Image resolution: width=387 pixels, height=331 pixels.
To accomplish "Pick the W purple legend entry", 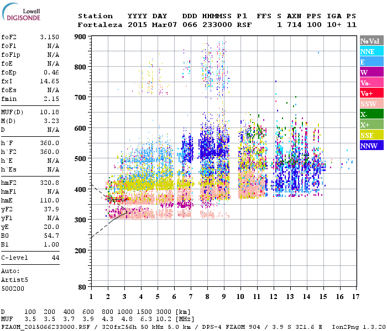I will coord(370,72).
